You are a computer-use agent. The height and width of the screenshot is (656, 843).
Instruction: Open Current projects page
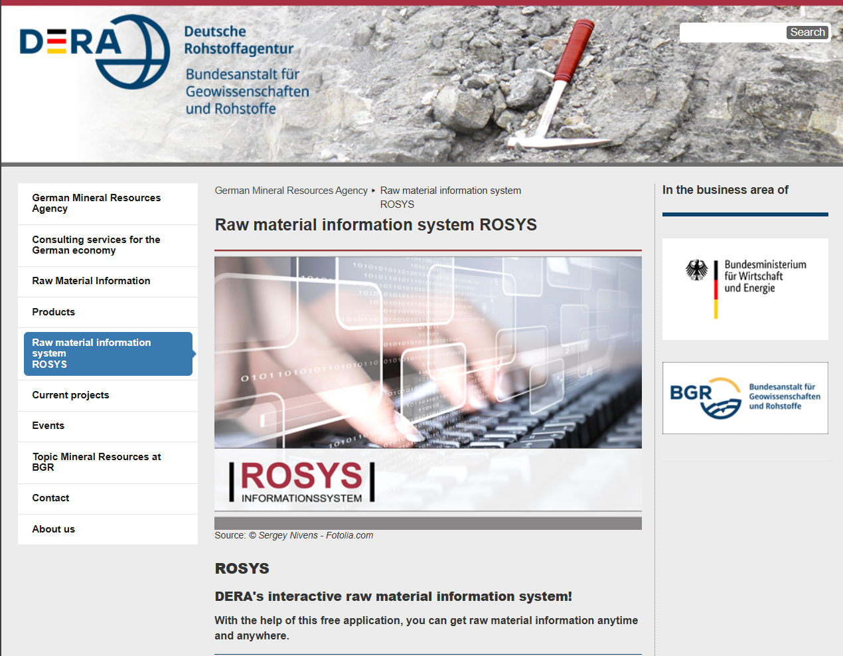pyautogui.click(x=108, y=396)
